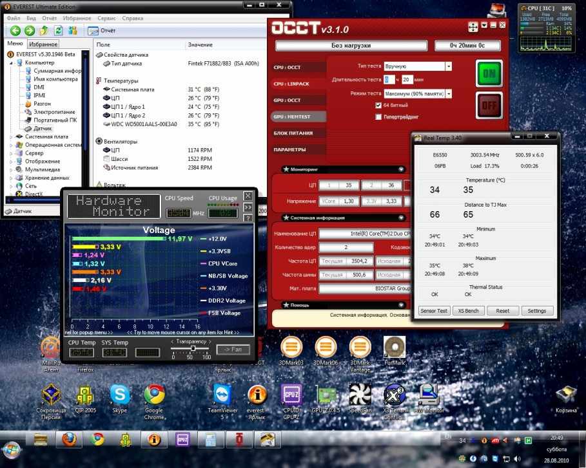
Task: Click the EVEREST up-level arrow icon
Action: pyautogui.click(x=44, y=31)
